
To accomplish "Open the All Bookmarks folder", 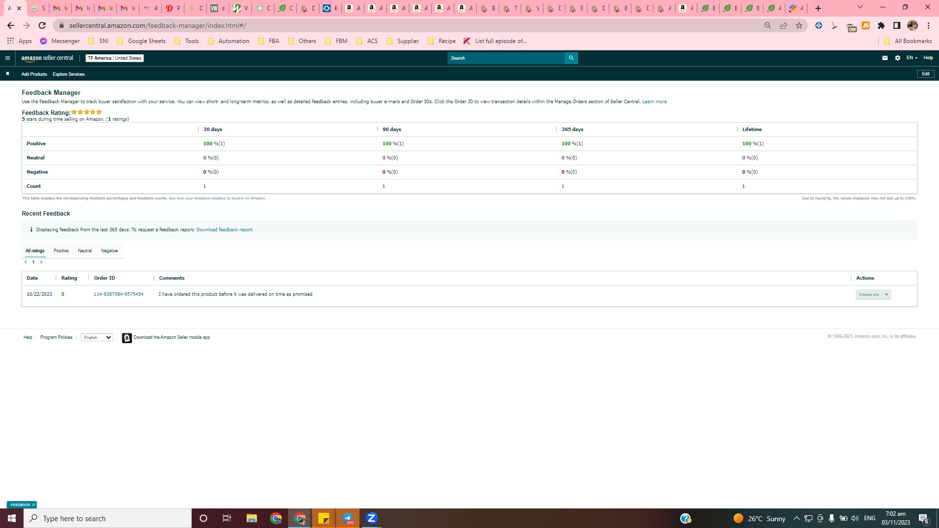I will pyautogui.click(x=908, y=41).
